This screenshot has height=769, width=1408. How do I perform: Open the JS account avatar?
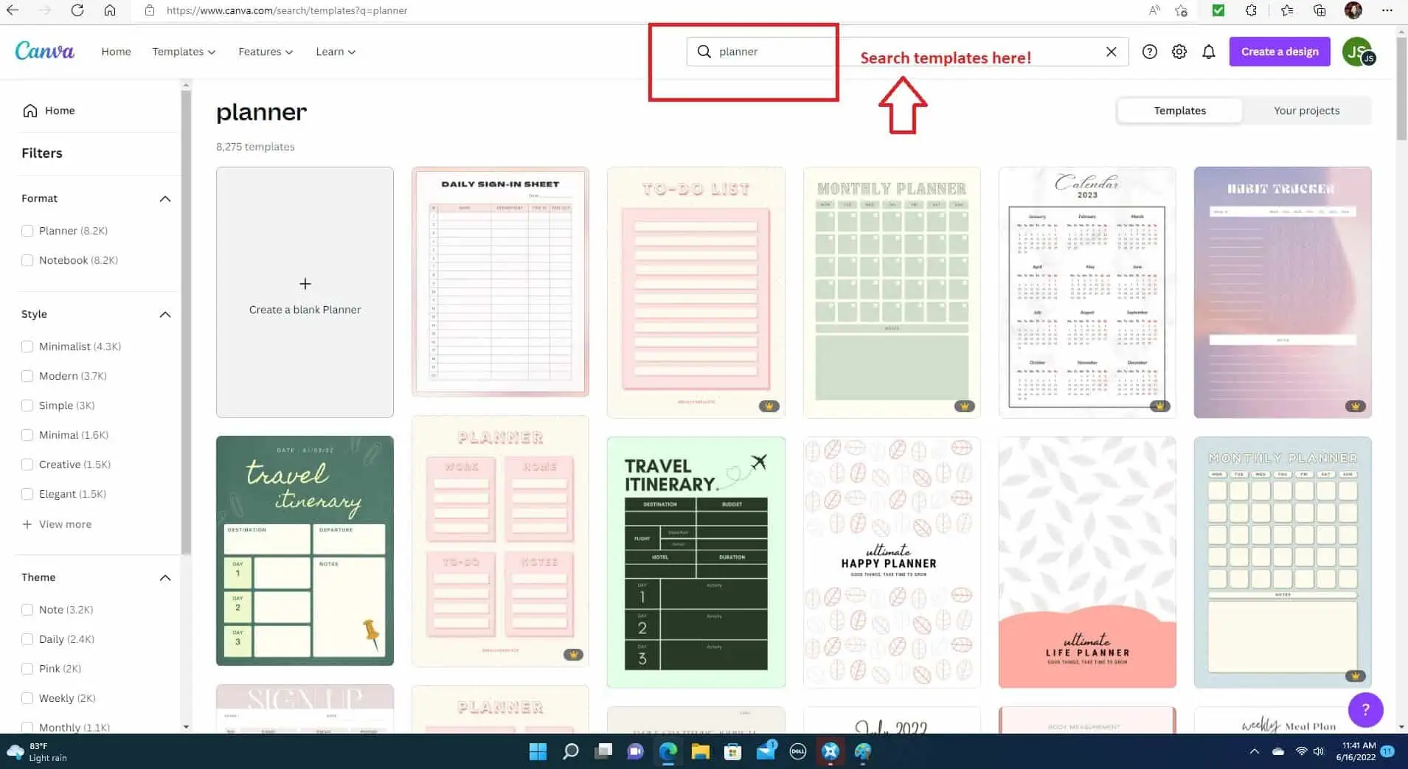click(x=1357, y=52)
